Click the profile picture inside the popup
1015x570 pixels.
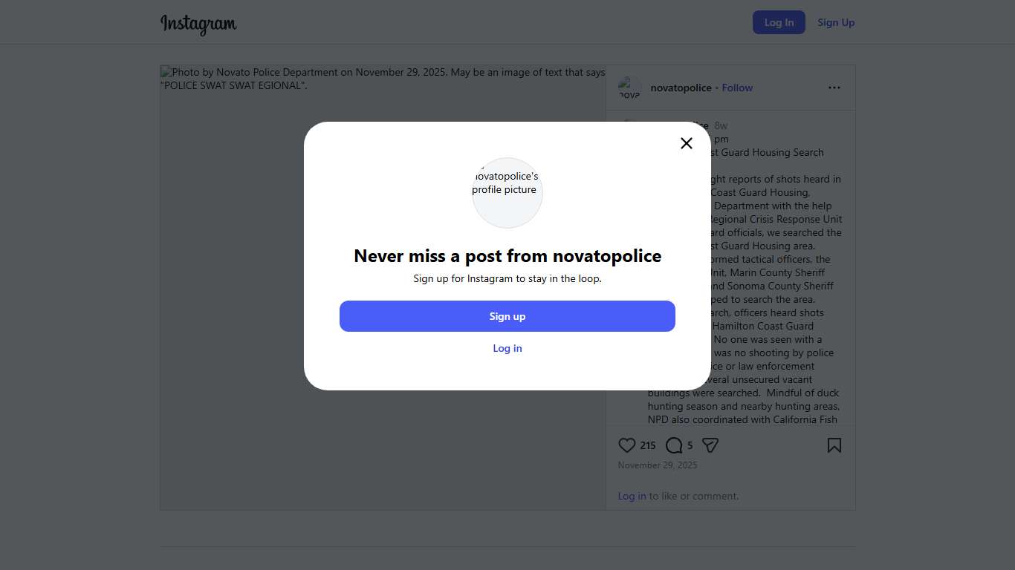click(507, 192)
